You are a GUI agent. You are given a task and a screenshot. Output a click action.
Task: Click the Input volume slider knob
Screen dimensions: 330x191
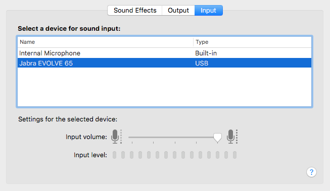coord(217,138)
